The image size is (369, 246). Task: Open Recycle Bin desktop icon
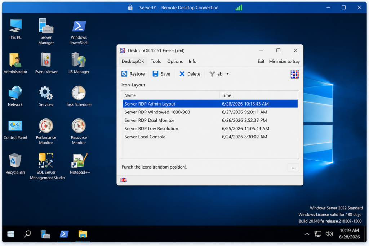[x=15, y=164]
